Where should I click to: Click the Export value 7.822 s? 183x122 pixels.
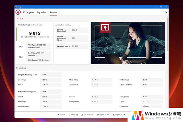pos(152,102)
